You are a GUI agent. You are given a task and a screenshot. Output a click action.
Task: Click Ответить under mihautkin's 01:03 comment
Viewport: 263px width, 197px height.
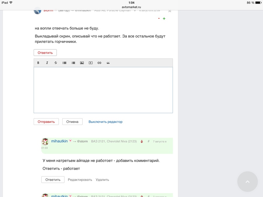53,179
